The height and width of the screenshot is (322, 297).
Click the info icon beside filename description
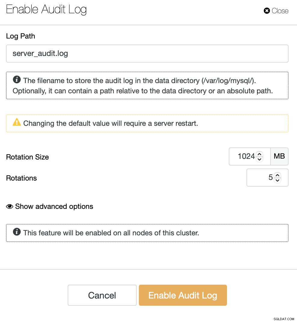[17, 79]
